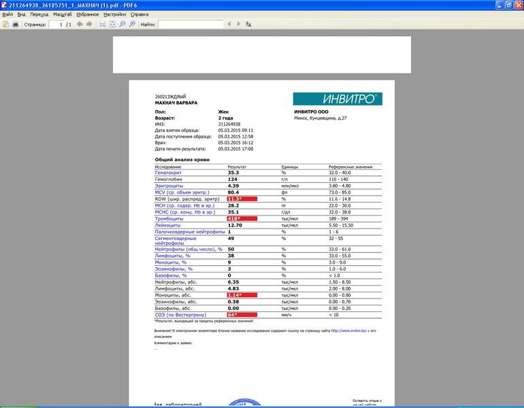Find previous search result arrow
524x408 pixels.
click(x=229, y=24)
